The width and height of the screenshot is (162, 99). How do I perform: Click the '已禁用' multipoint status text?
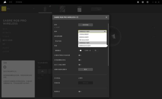click(80, 78)
